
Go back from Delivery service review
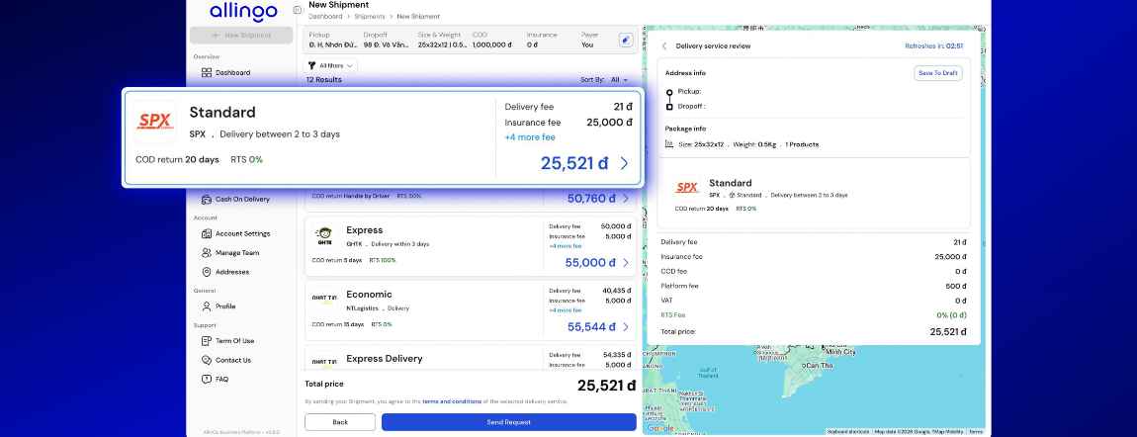click(x=664, y=45)
